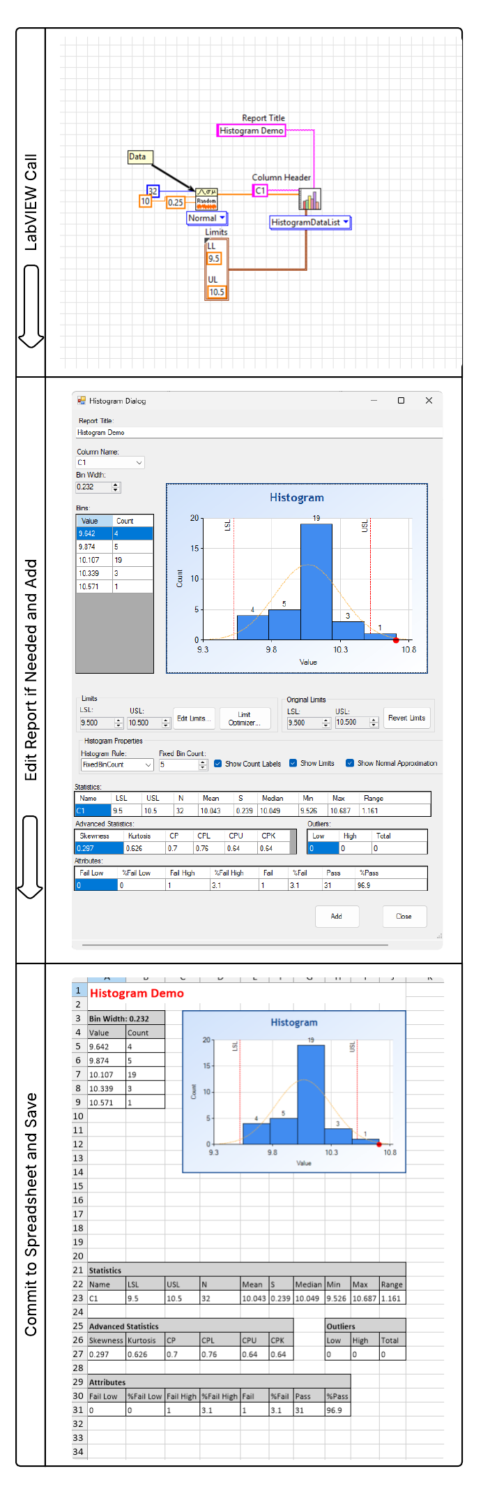The height and width of the screenshot is (1494, 490).
Task: Click the Report Title text field
Action: click(x=258, y=433)
